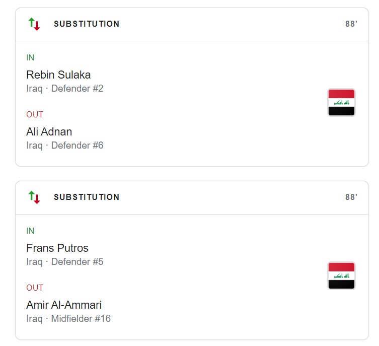Click the substitution arrows icon above Rebin Sulaka
Image resolution: width=379 pixels, height=346 pixels.
tap(34, 24)
